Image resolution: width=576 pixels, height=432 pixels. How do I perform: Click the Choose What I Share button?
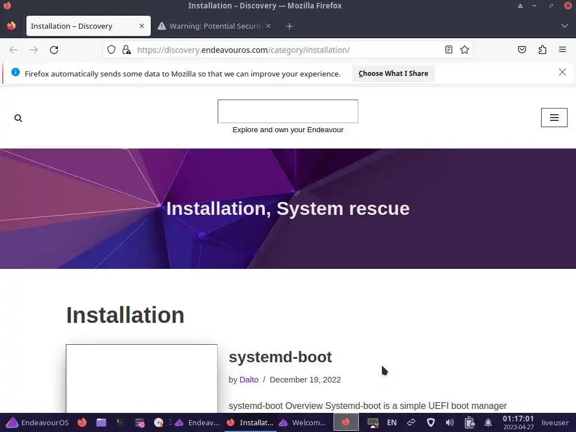pos(393,74)
